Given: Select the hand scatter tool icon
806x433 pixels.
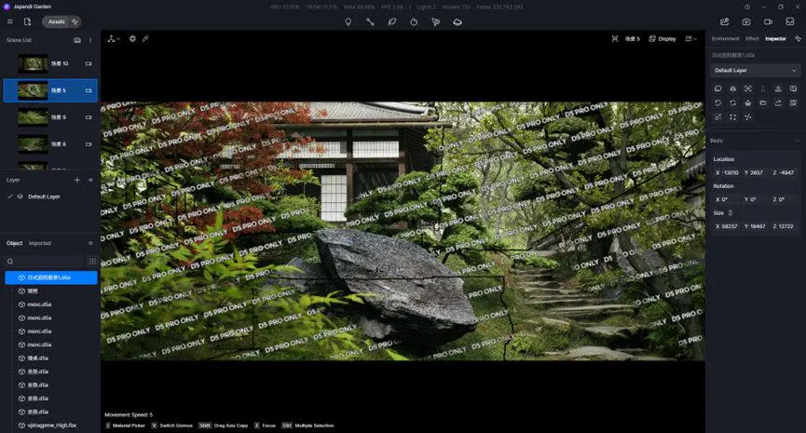Looking at the screenshot, I should point(414,22).
